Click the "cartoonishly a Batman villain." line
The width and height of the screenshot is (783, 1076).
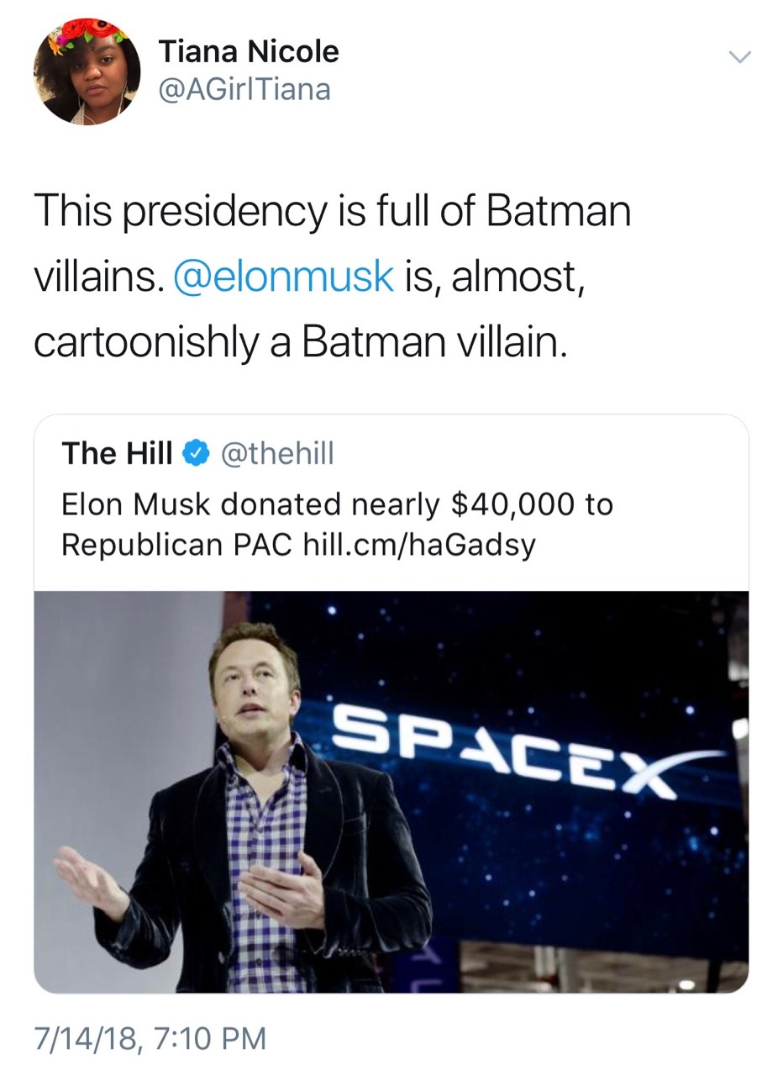300,342
